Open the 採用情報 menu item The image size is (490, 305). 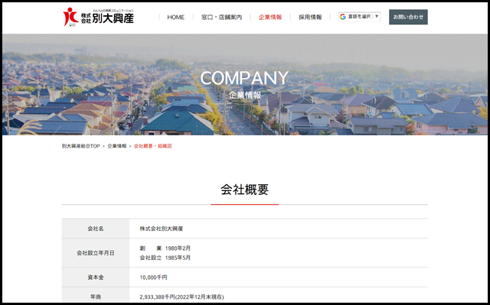click(x=310, y=17)
